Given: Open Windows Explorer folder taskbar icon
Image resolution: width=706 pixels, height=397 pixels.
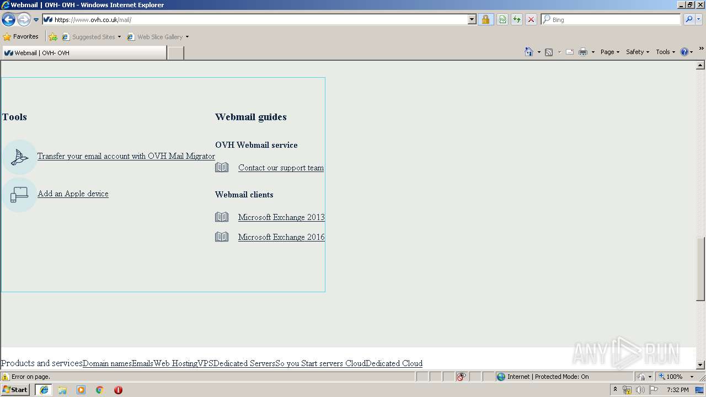Looking at the screenshot, I should click(62, 390).
